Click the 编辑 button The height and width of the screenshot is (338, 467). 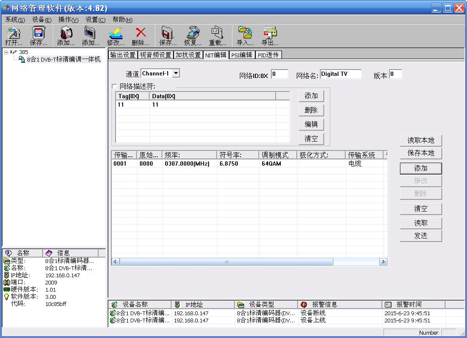pyautogui.click(x=311, y=124)
